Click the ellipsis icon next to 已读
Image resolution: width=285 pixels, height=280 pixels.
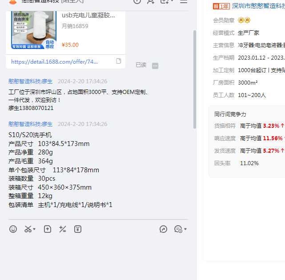click(x=155, y=65)
